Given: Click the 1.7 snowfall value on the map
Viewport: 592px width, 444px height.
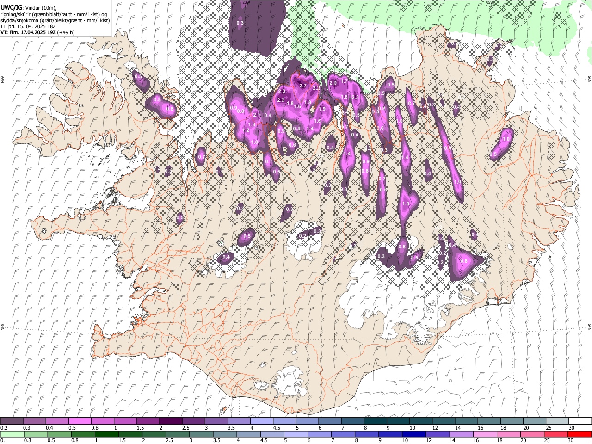Looking at the screenshot, I should pyautogui.click(x=344, y=81).
